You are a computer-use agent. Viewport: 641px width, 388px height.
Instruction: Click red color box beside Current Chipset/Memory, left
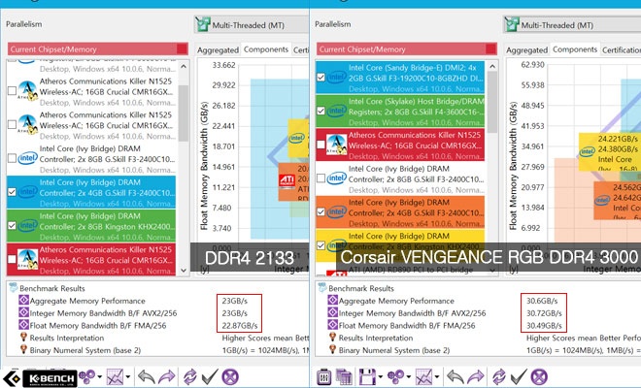[x=182, y=49]
